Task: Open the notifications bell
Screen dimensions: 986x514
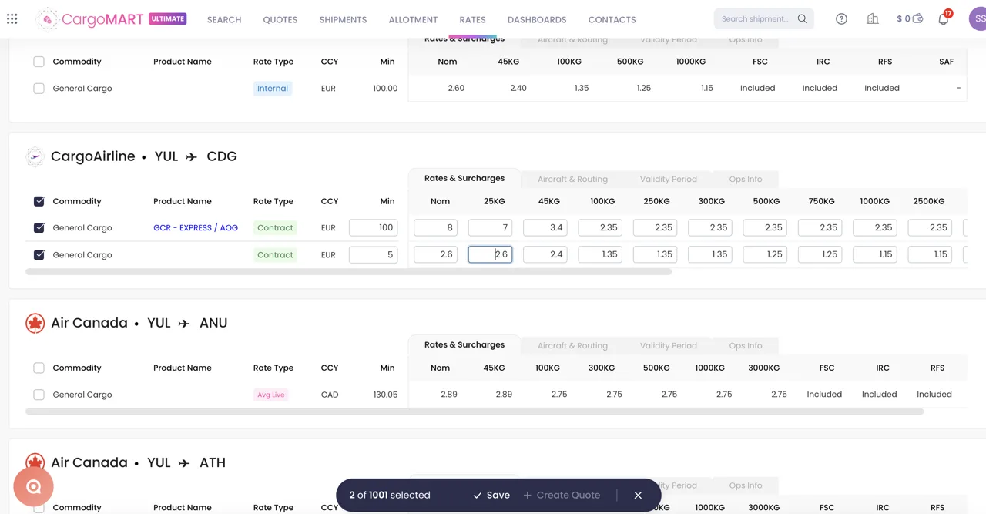Action: coord(944,18)
